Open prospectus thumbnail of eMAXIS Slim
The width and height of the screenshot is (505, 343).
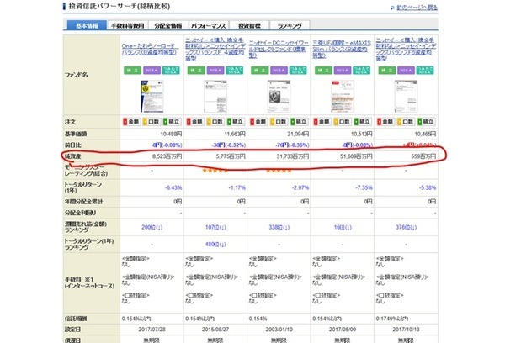(x=343, y=96)
